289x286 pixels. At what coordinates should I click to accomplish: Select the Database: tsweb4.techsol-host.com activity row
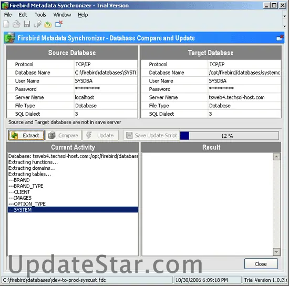pyautogui.click(x=73, y=156)
